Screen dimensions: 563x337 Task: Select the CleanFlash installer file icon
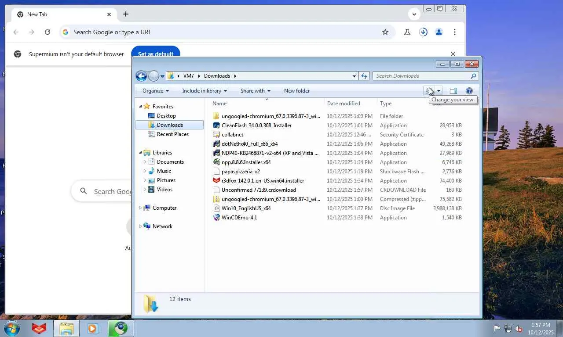click(x=216, y=125)
